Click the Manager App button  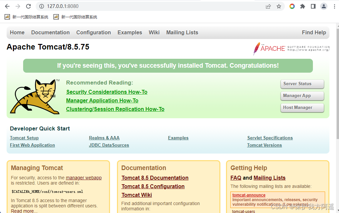(x=302, y=96)
